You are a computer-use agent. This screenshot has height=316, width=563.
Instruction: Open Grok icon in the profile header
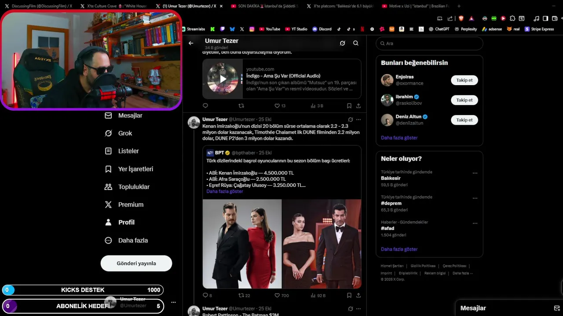click(x=342, y=43)
